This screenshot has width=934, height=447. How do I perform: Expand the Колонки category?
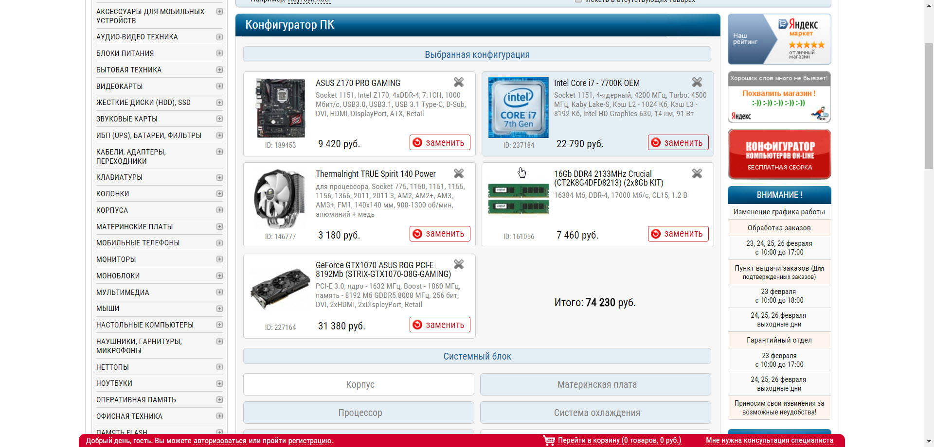pyautogui.click(x=219, y=193)
